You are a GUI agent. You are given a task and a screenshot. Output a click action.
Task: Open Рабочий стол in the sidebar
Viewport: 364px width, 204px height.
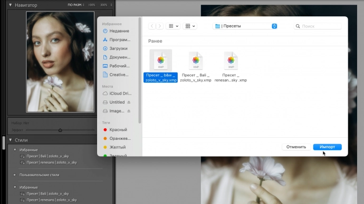[116, 66]
